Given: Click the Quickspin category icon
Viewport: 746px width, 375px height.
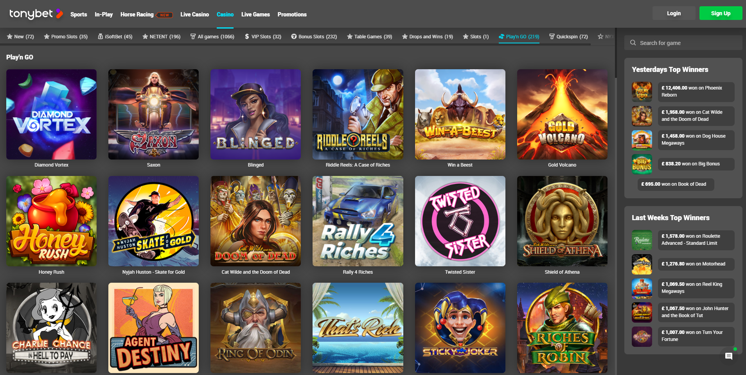Looking at the screenshot, I should [x=552, y=36].
